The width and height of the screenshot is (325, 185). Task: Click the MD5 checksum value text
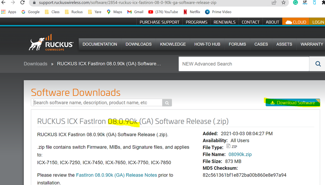click(245, 175)
